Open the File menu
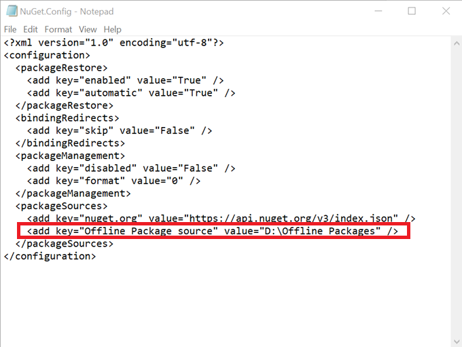462x347 pixels. (x=10, y=29)
